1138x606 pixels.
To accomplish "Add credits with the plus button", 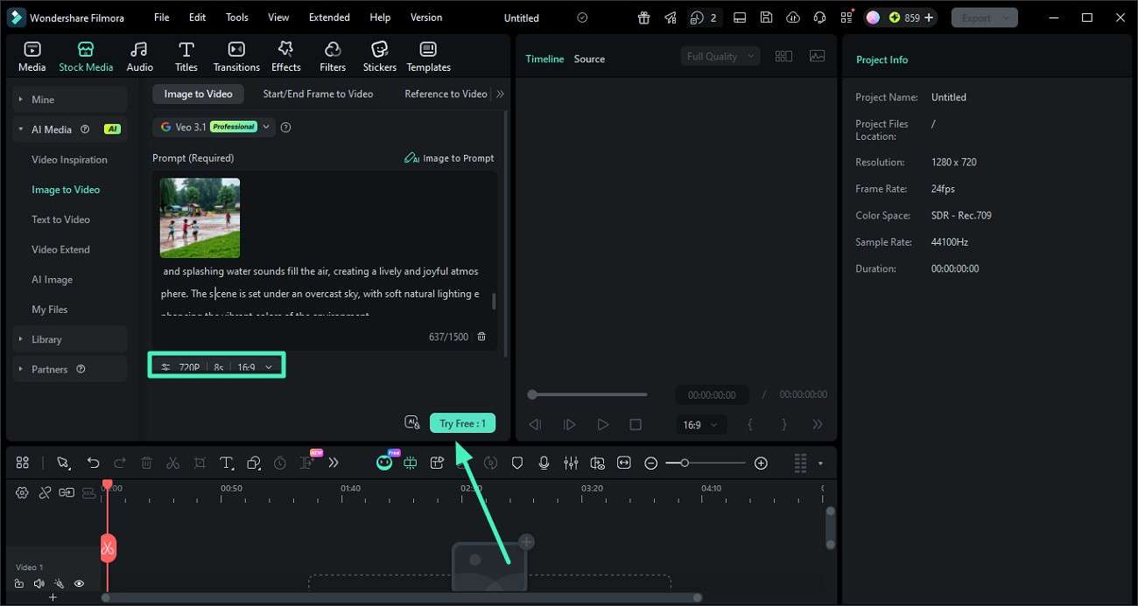I will 929,17.
